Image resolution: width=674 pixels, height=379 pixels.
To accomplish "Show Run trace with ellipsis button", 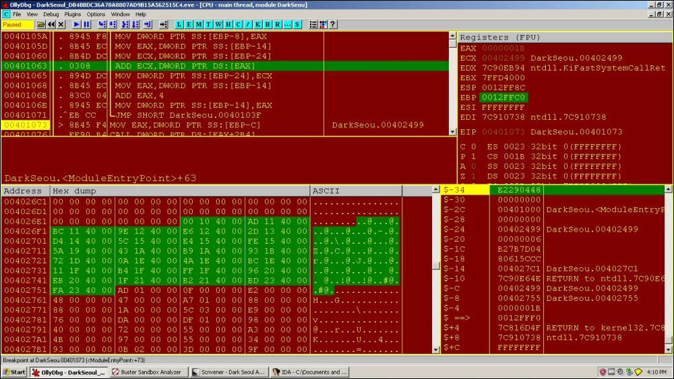I will (x=288, y=24).
